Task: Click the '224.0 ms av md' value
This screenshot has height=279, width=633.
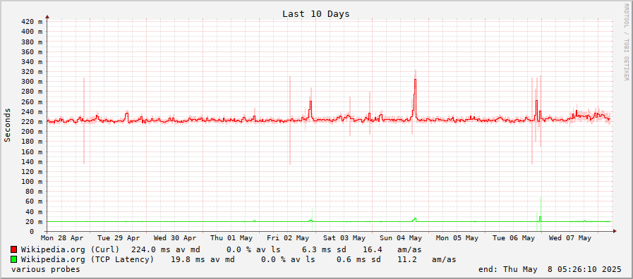Action: point(166,249)
